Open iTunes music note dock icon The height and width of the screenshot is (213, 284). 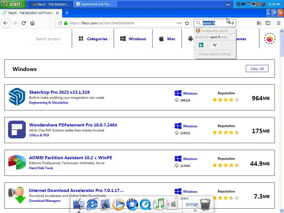click(159, 204)
